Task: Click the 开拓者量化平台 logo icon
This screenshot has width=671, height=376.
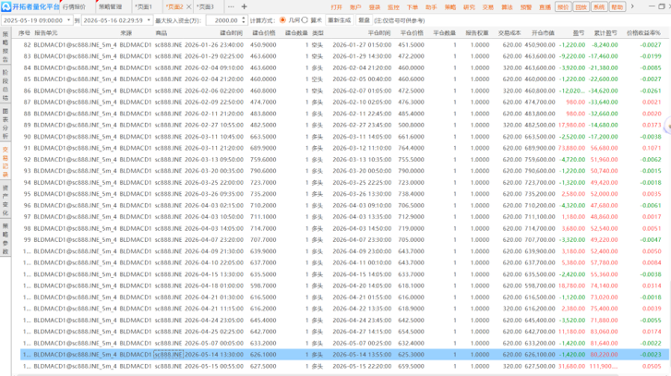Action: coord(6,6)
